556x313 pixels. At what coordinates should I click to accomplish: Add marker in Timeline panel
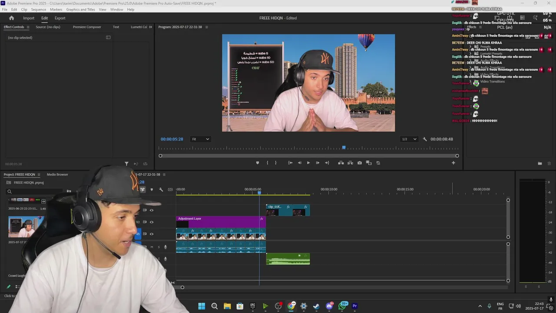tap(152, 190)
